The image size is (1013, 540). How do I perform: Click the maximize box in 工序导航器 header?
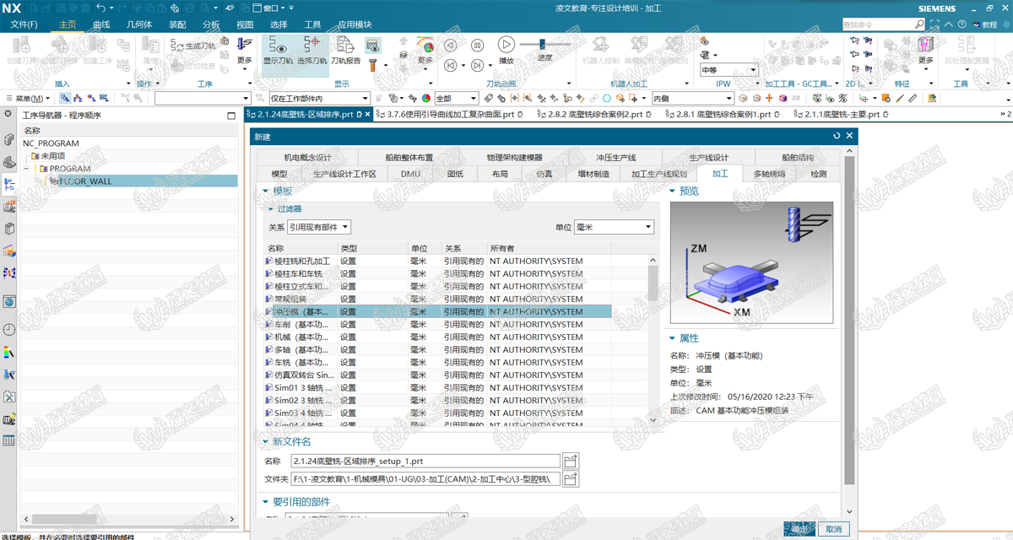click(231, 116)
